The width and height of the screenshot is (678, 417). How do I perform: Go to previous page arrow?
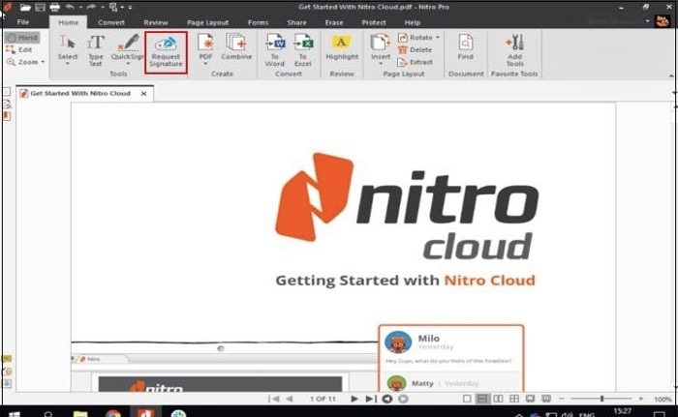290,399
